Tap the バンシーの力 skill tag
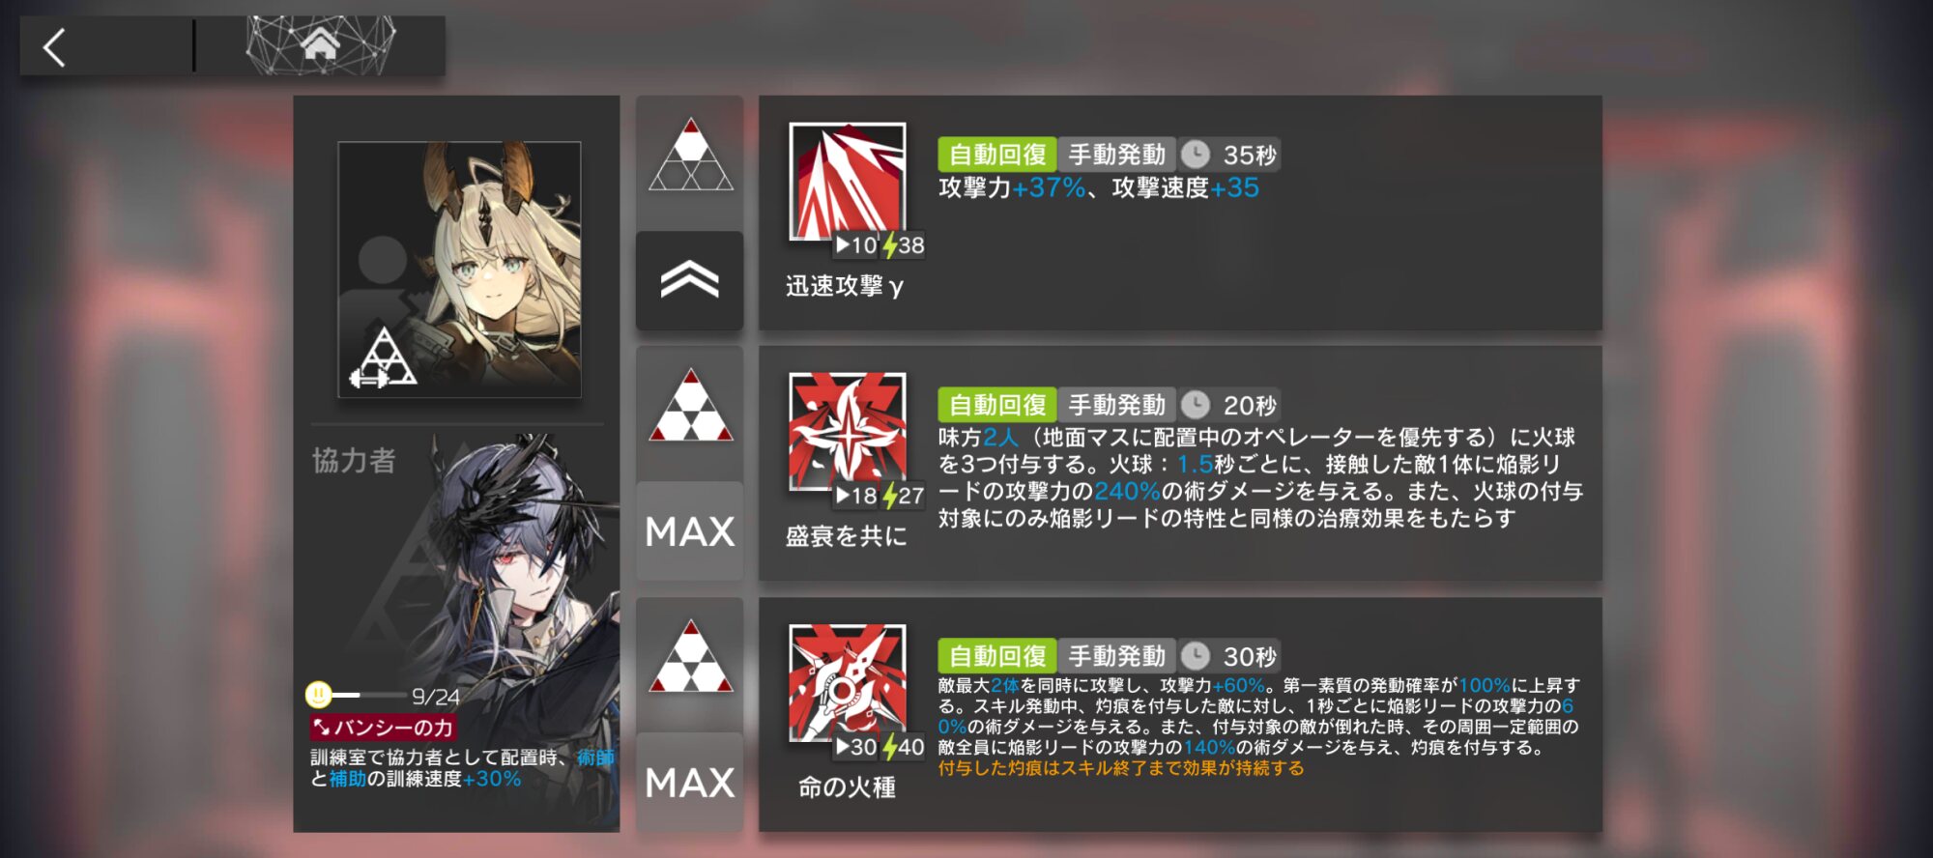Viewport: 1933px width, 858px height. point(383,727)
